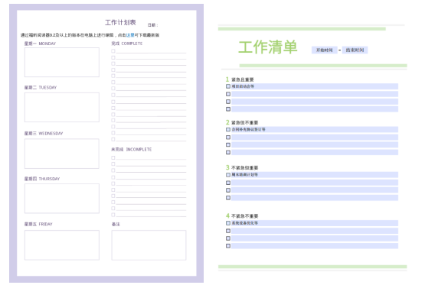Click the THURSDAY text box

pyautogui.click(x=62, y=199)
